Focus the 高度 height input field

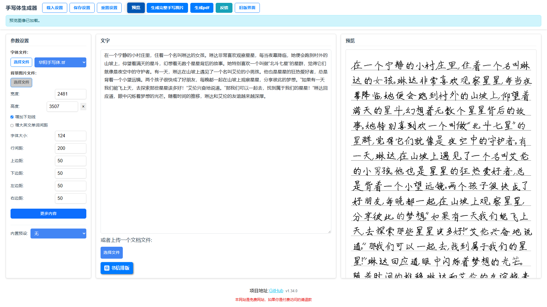pyautogui.click(x=62, y=107)
